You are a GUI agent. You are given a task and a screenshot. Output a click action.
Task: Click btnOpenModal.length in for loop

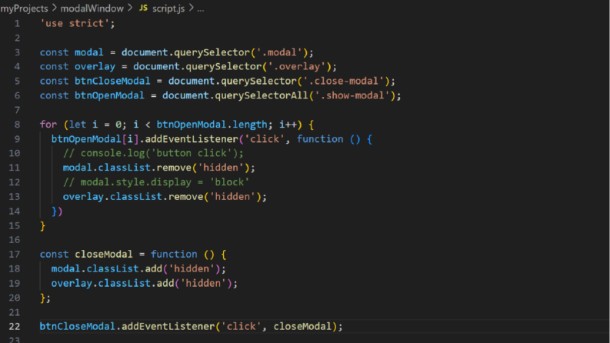pos(212,125)
